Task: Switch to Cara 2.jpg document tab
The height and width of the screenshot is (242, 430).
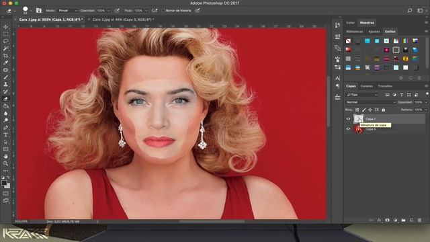Action: coord(123,19)
